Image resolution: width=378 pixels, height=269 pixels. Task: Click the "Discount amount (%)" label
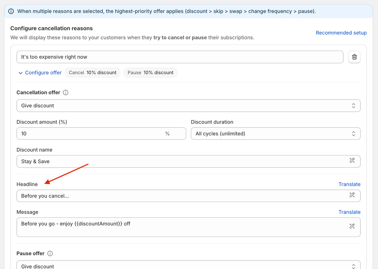(42, 122)
